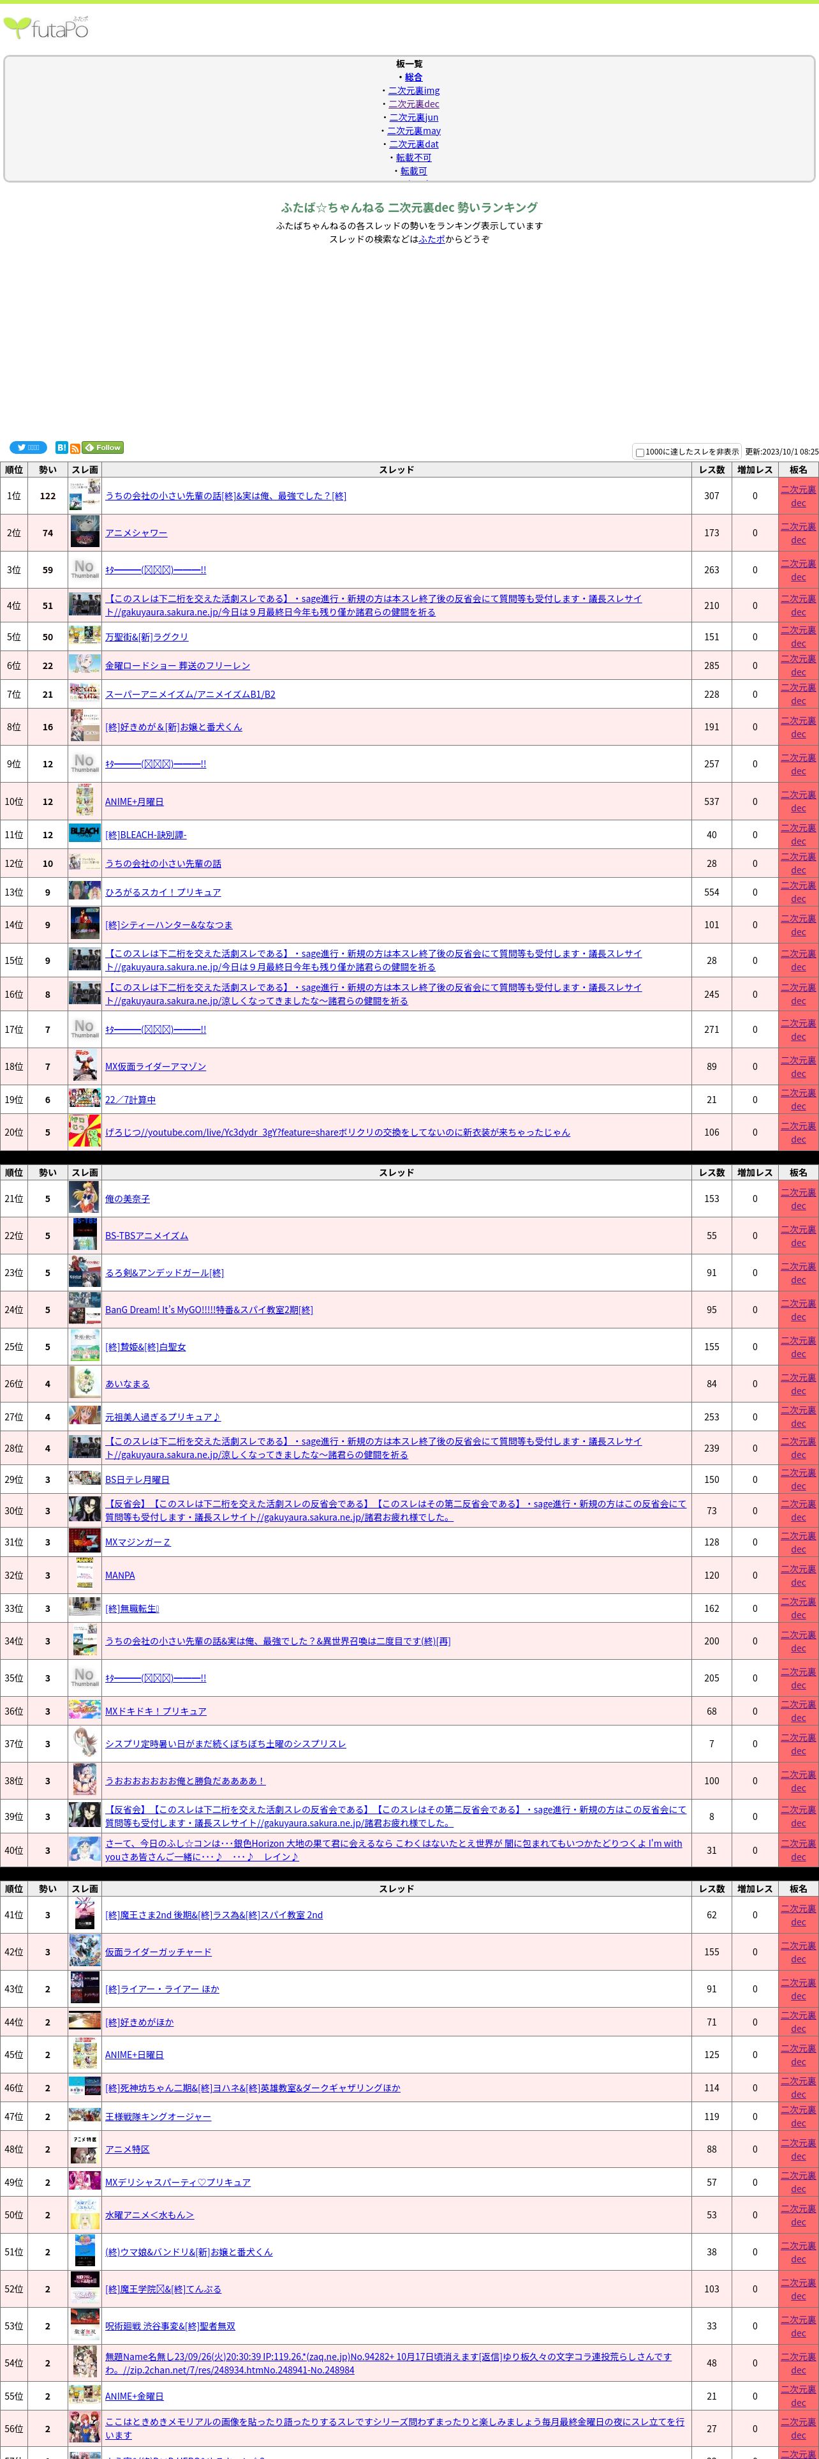
Task: Open thread [終]シティーハンター&ななつま
Action: click(x=169, y=925)
